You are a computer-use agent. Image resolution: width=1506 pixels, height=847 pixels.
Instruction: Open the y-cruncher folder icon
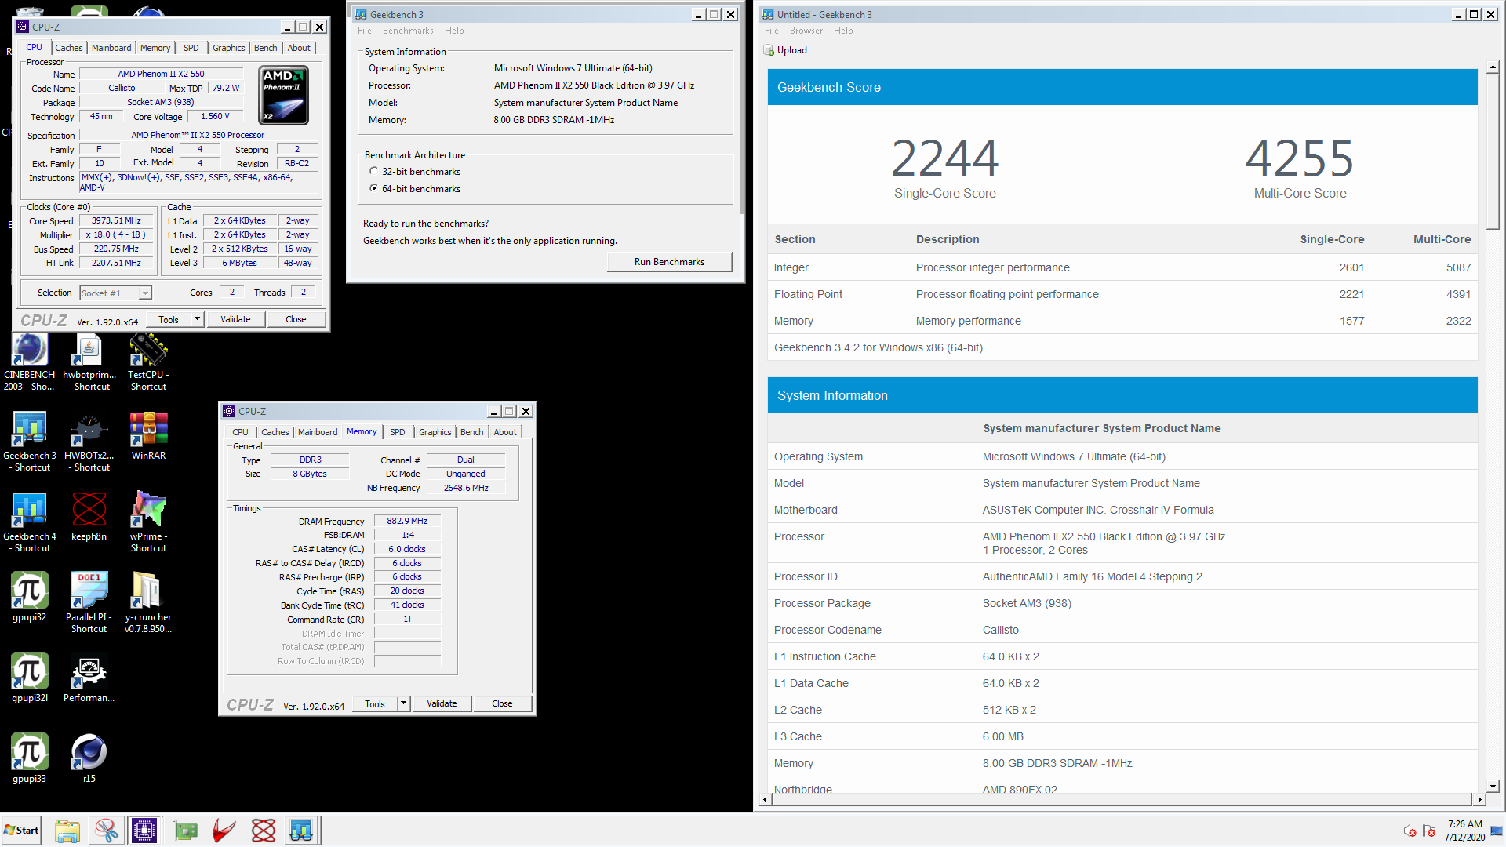[148, 603]
